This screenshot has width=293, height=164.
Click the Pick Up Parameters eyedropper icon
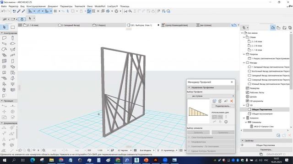[19, 11]
